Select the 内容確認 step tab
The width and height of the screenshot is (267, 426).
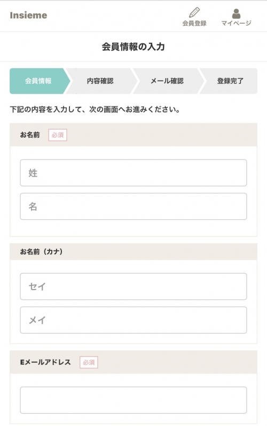(101, 81)
